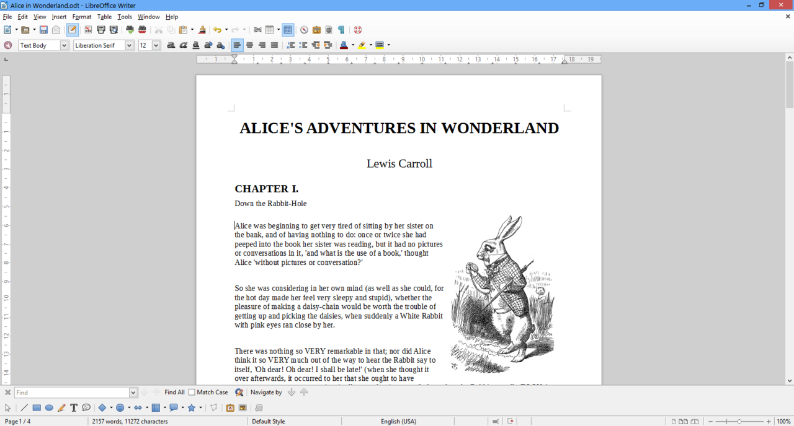794x426 pixels.
Task: Open Find & Replace icon in find bar
Action: pyautogui.click(x=239, y=393)
